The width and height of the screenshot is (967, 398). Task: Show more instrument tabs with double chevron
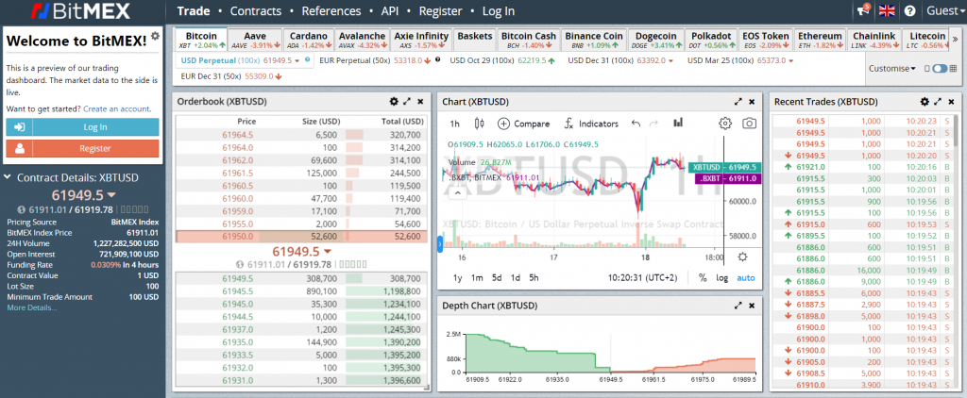pyautogui.click(x=956, y=39)
